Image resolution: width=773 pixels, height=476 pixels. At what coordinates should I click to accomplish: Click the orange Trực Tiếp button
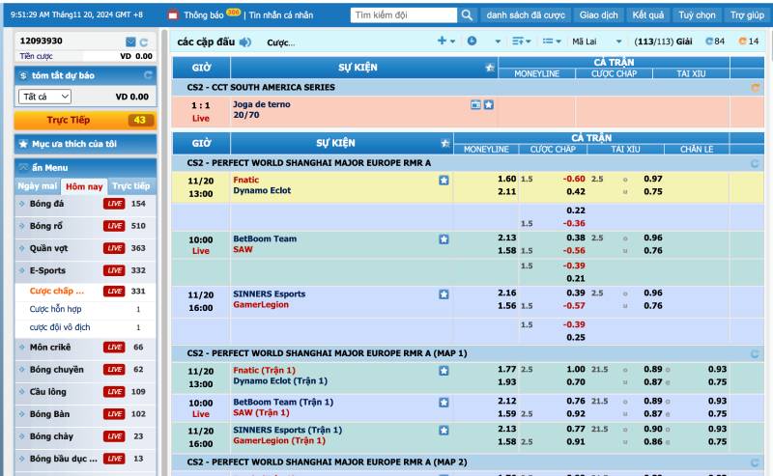coord(84,121)
